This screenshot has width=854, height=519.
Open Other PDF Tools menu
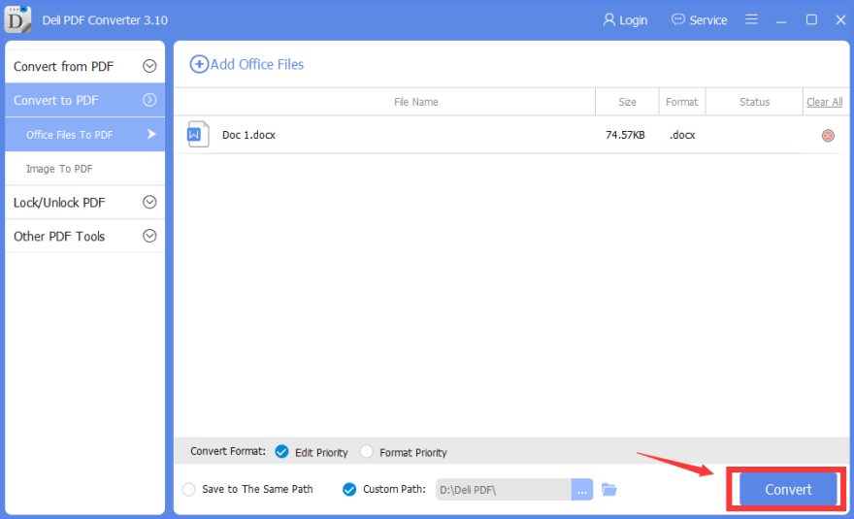[x=85, y=236]
